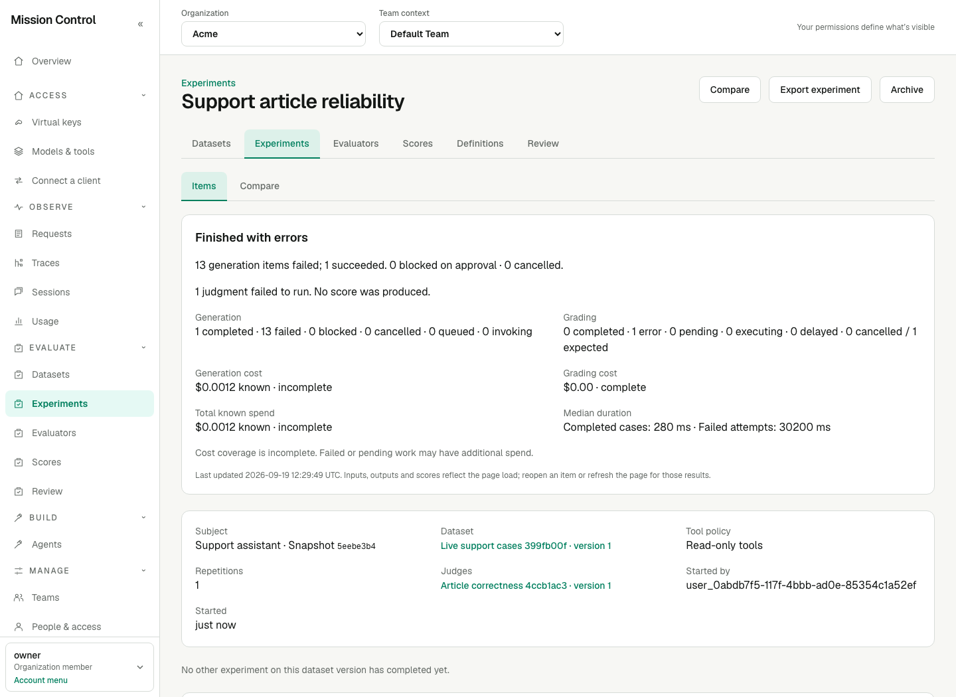Image resolution: width=956 pixels, height=697 pixels.
Task: Open the Team context dropdown
Action: (471, 34)
